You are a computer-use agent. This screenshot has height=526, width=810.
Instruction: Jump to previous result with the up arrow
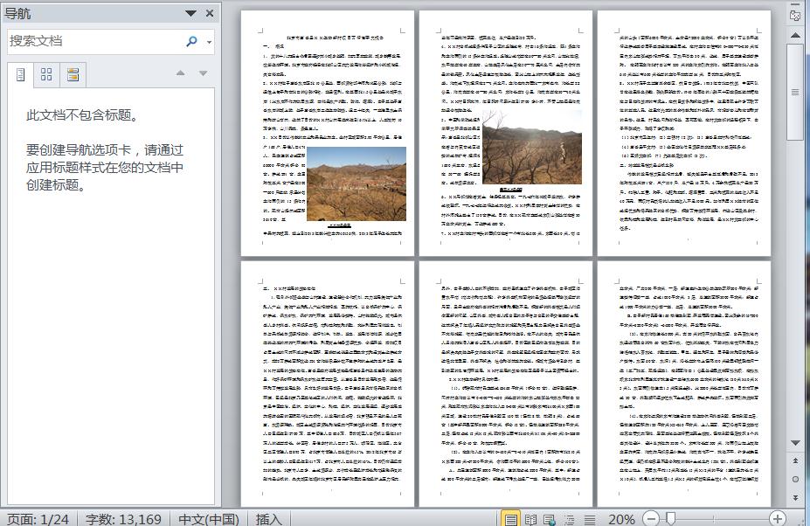tap(181, 73)
